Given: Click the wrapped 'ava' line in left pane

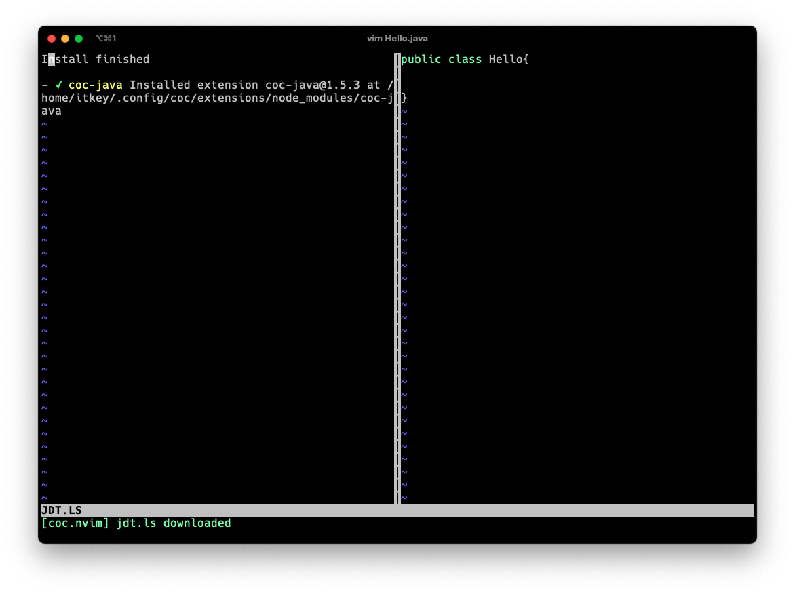Looking at the screenshot, I should 51,111.
